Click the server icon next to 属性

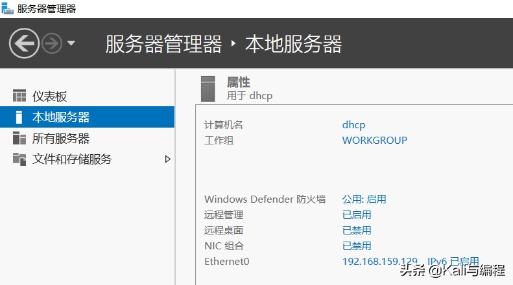(x=208, y=89)
